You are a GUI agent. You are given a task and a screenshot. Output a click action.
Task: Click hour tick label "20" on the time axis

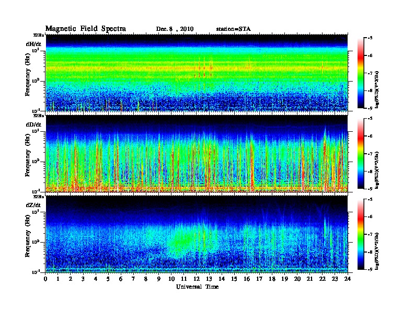297,279
